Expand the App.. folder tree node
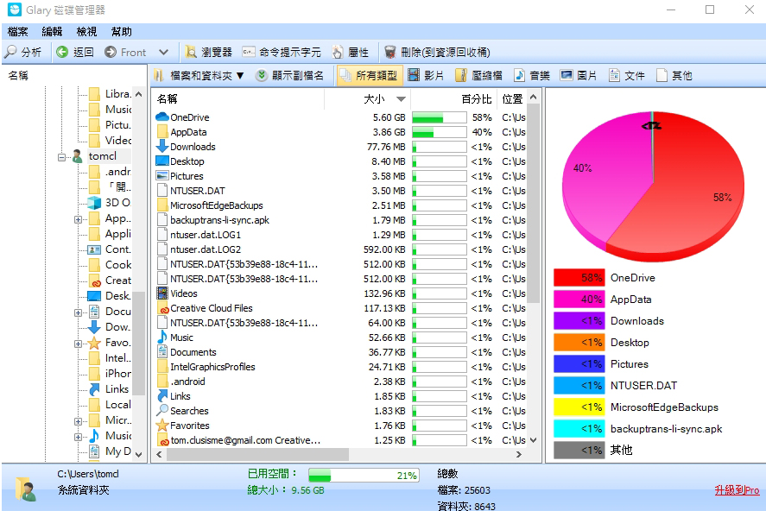This screenshot has height=511, width=766. tap(78, 219)
